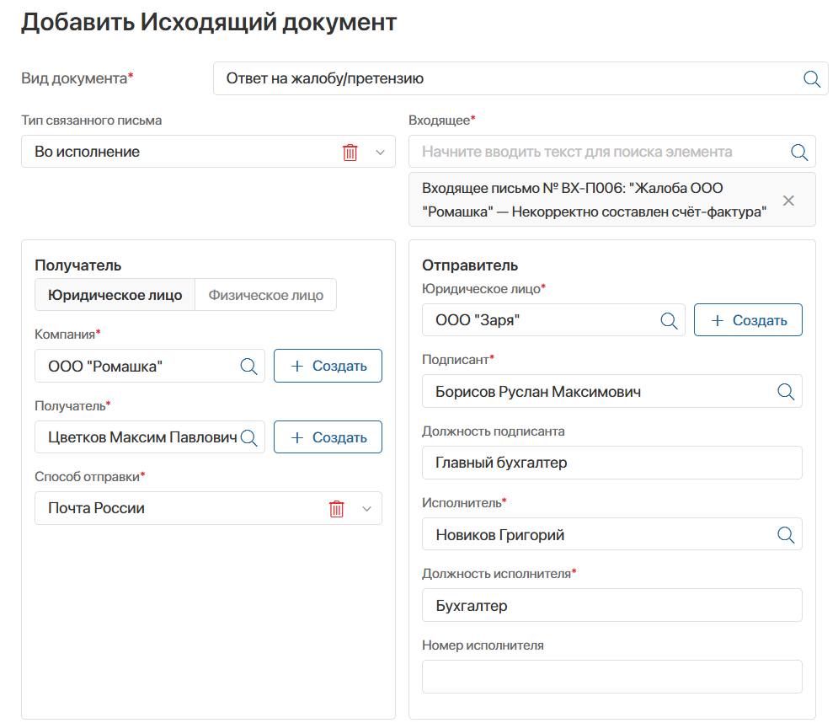Click the empty Номер исполнителя input
The width and height of the screenshot is (838, 723).
tap(611, 677)
